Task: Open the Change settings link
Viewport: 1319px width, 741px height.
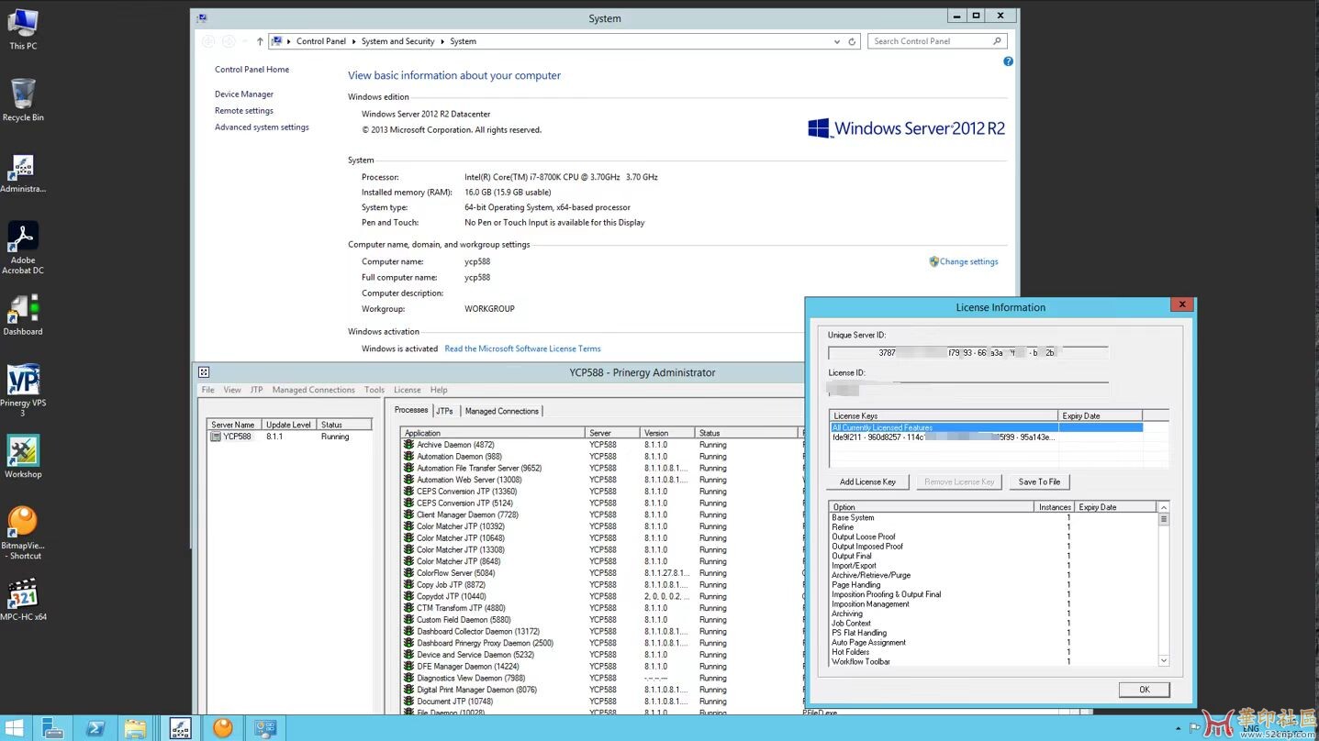Action: coord(968,261)
